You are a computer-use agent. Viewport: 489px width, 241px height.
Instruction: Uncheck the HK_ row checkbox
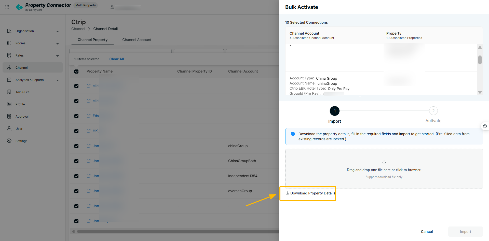pyautogui.click(x=76, y=131)
